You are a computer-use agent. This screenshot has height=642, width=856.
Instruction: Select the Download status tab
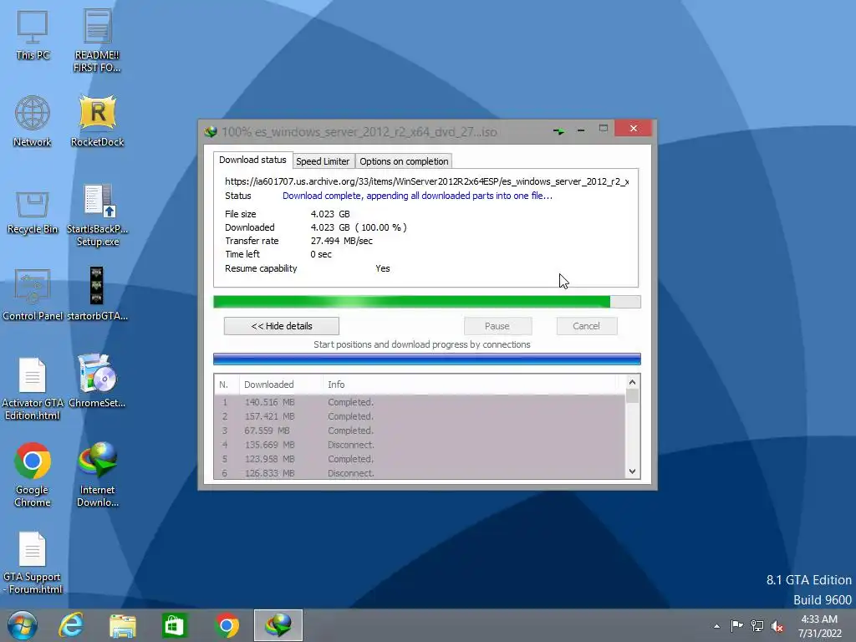tap(252, 160)
